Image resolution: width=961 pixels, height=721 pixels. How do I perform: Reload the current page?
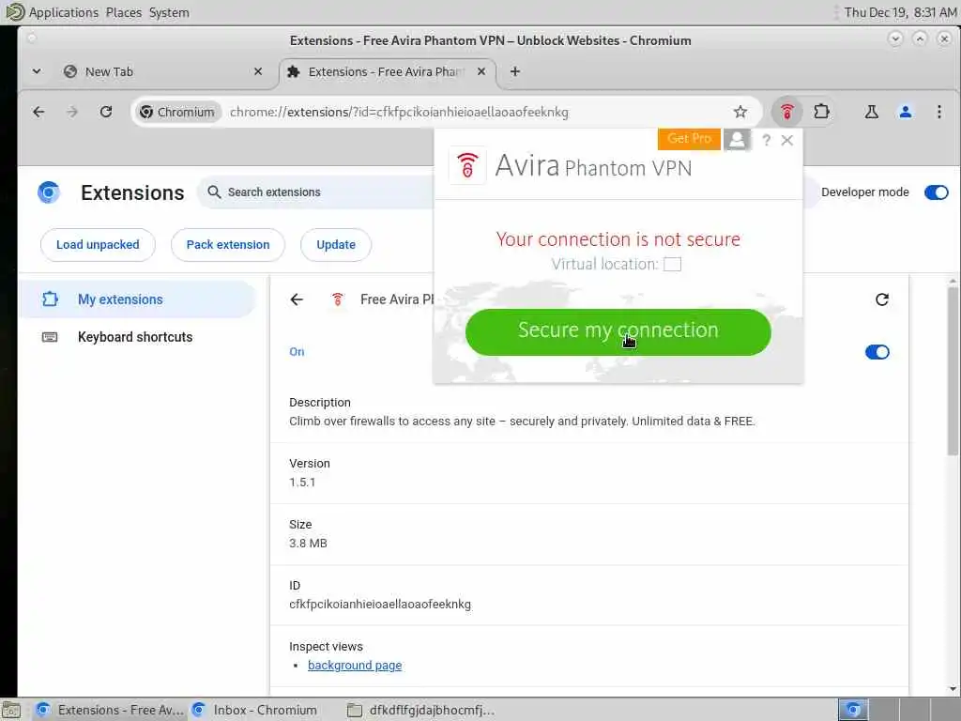(106, 112)
